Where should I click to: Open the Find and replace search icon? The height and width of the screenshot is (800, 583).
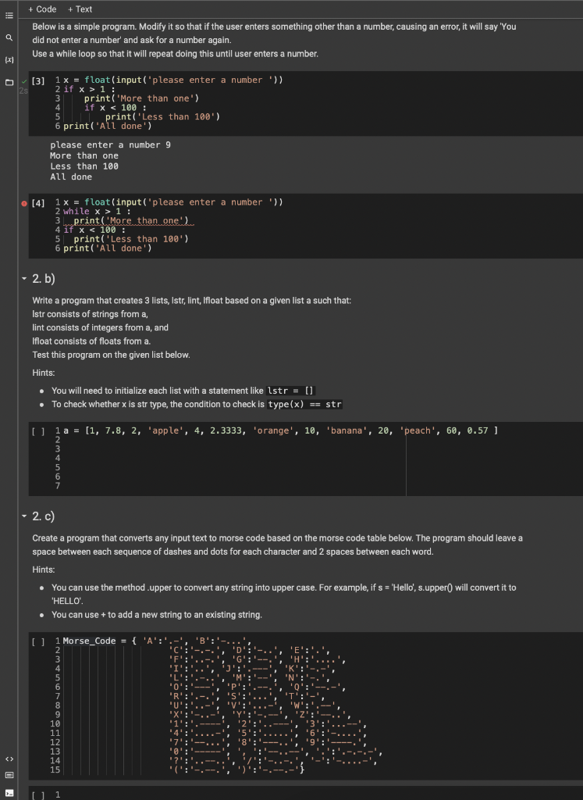(x=9, y=37)
